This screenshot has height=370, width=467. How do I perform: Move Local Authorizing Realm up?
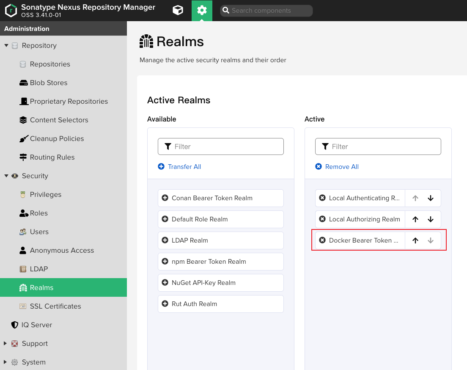point(415,219)
